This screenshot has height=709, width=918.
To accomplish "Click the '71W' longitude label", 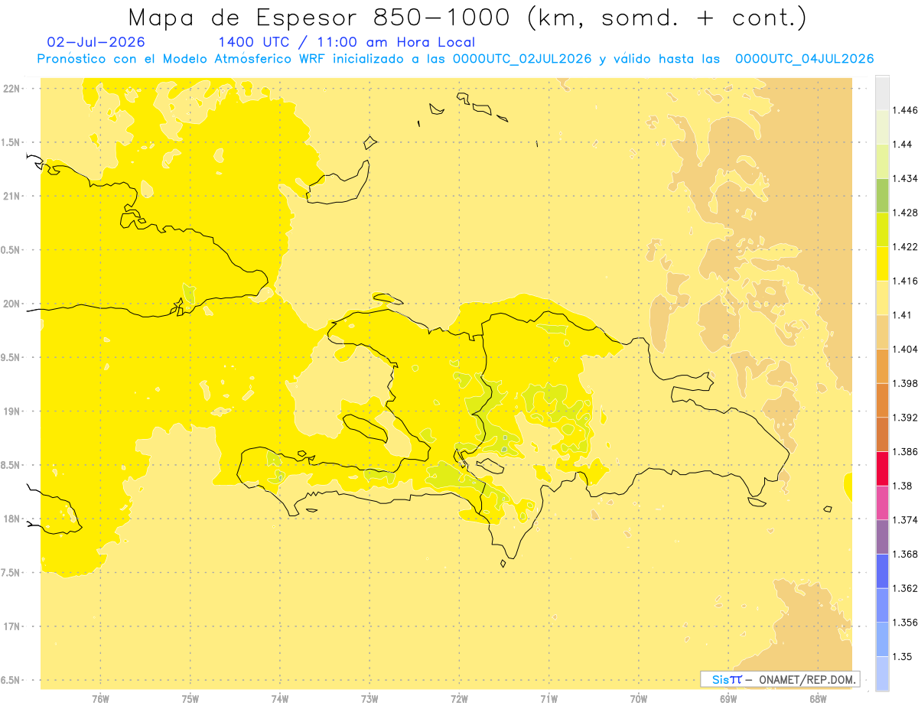I will [x=549, y=699].
